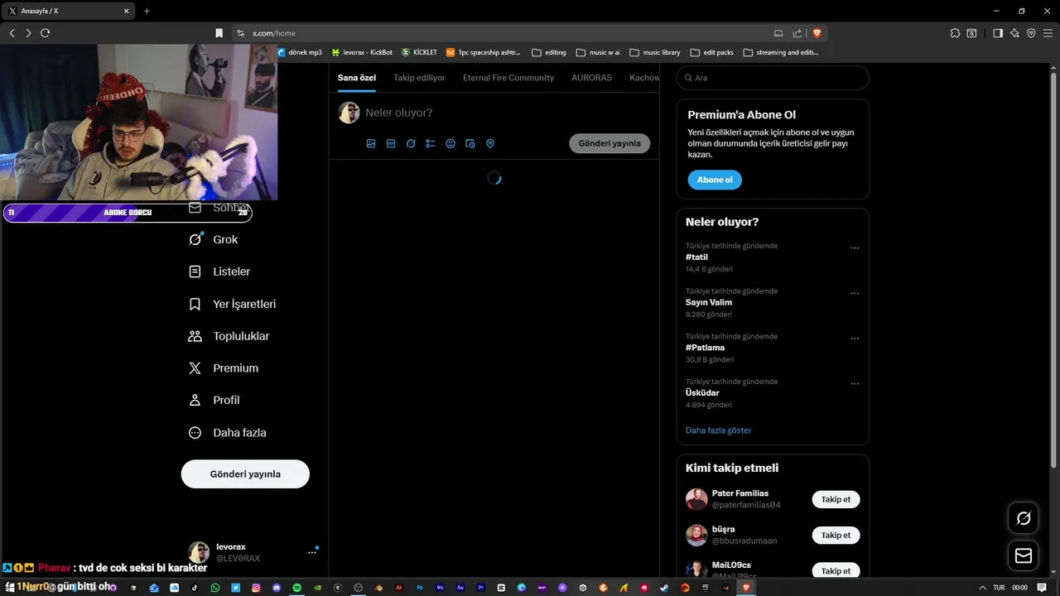Open account menu dots next to levorax
Image resolution: width=1060 pixels, height=596 pixels.
click(x=312, y=552)
